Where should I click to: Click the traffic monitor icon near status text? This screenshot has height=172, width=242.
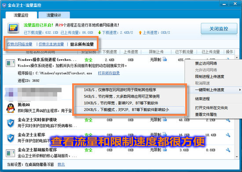click(14, 28)
